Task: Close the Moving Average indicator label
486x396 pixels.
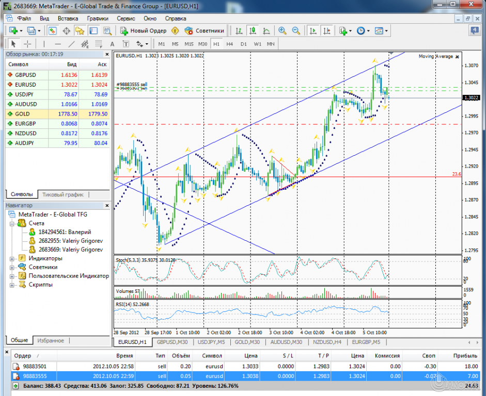Action: tap(457, 56)
